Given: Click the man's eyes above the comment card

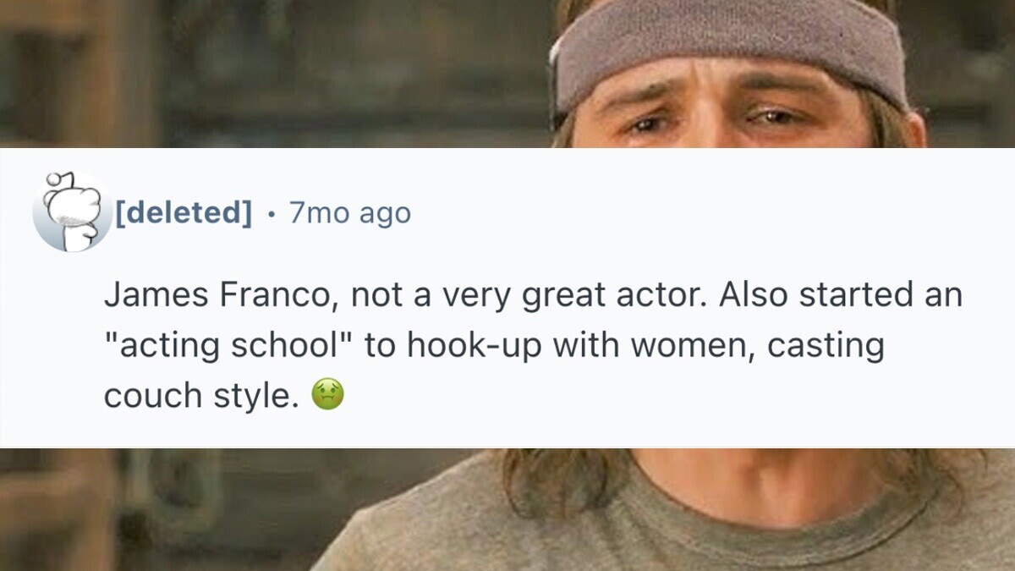Looking at the screenshot, I should [x=710, y=121].
